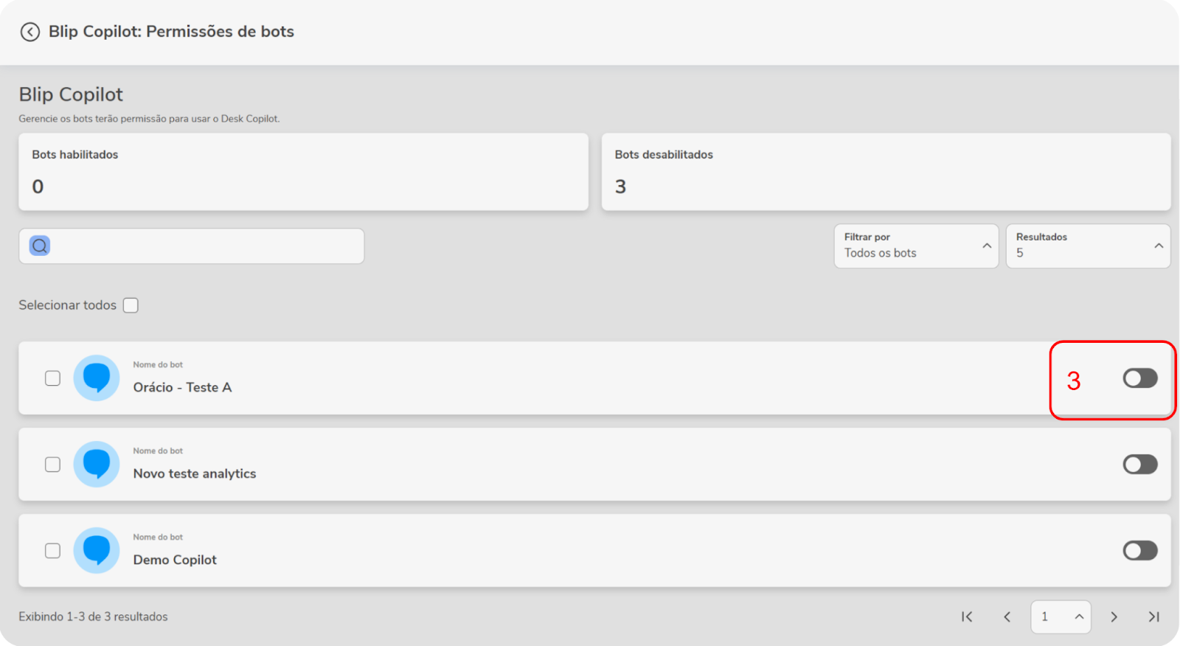This screenshot has height=646, width=1180.
Task: Open the Filtrar por dropdown
Action: coord(916,246)
